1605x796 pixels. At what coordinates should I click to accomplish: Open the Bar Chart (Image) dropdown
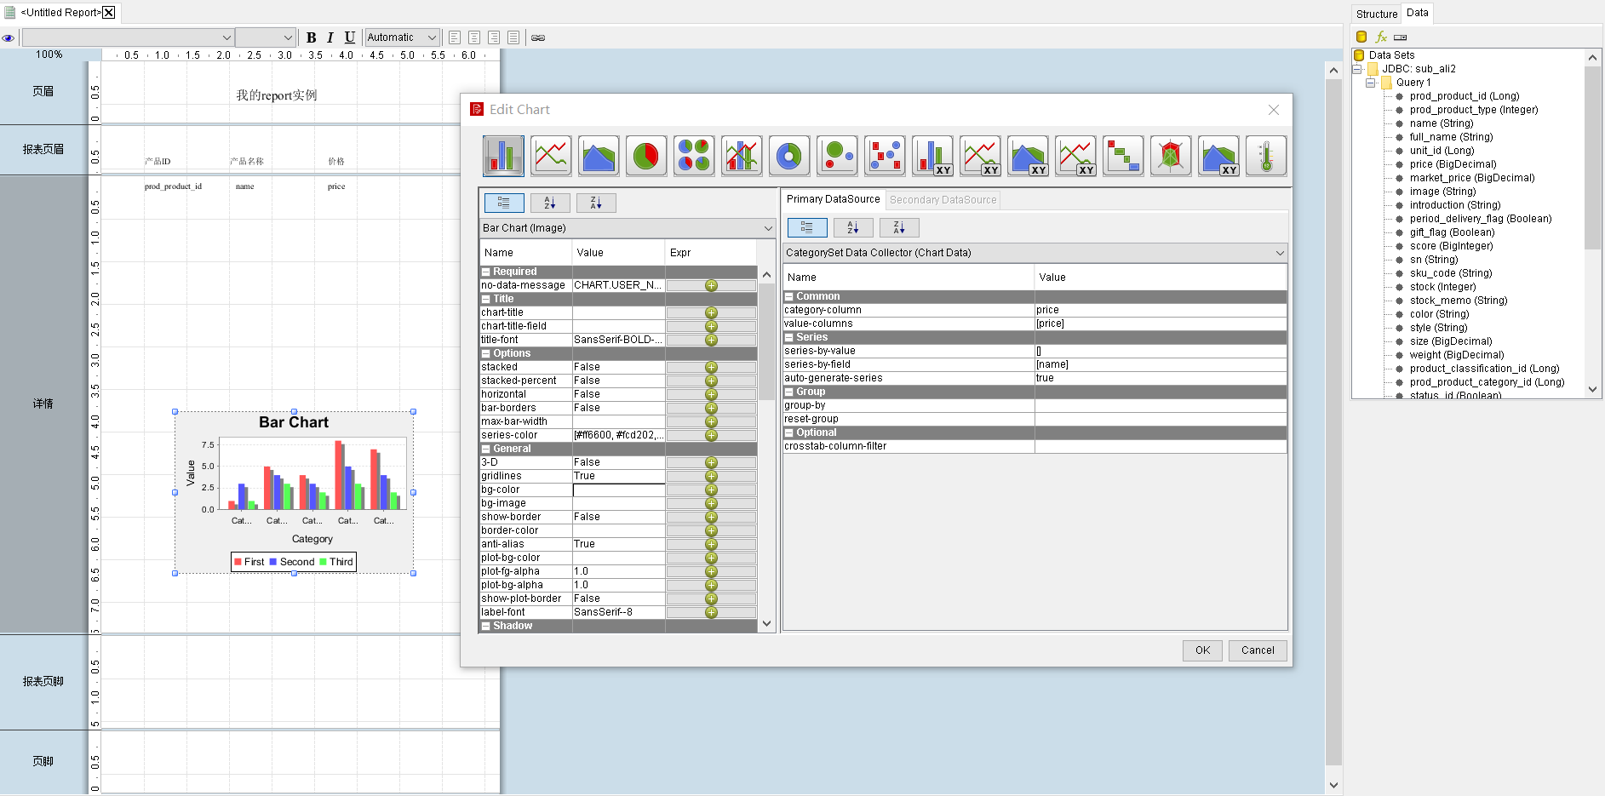pos(628,228)
